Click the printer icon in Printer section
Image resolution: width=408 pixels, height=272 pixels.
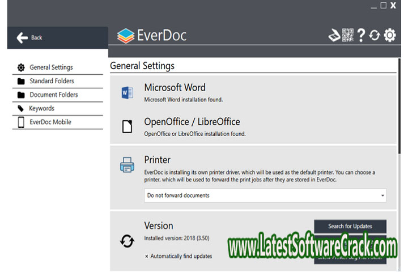coord(127,165)
